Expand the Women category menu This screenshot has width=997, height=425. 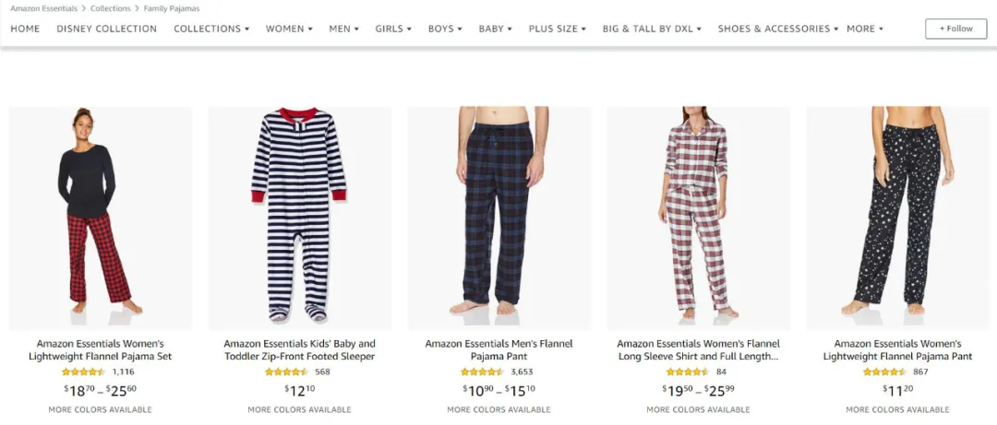(x=289, y=29)
